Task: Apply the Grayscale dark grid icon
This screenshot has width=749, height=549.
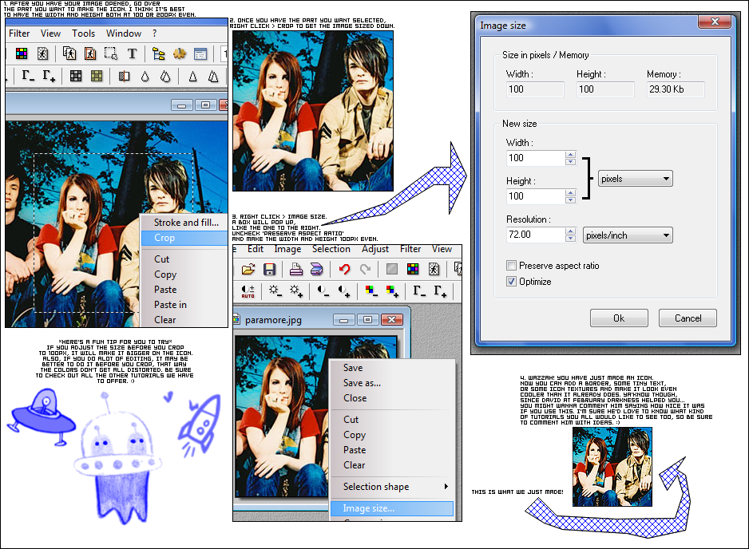Action: click(76, 76)
